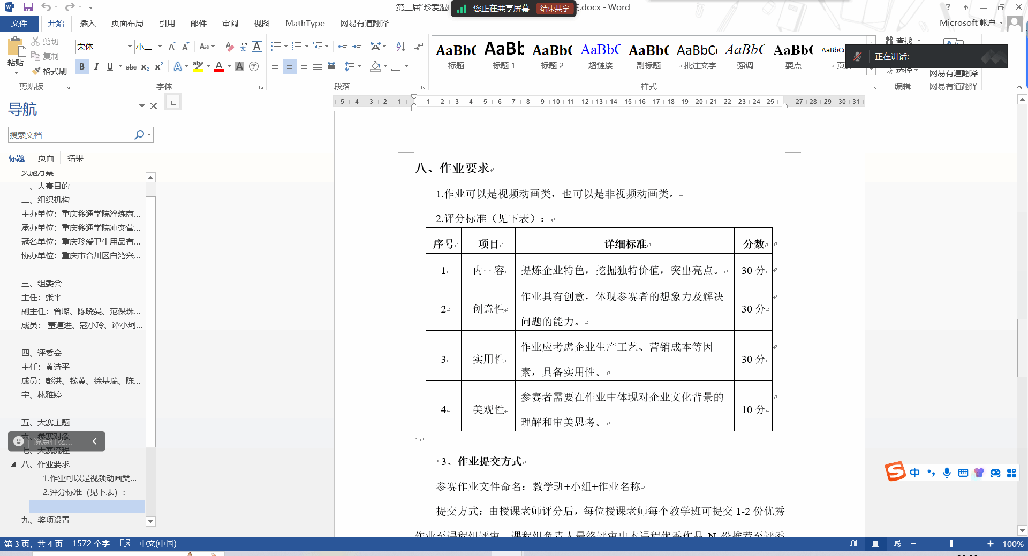Image resolution: width=1028 pixels, height=556 pixels.
Task: Align text left
Action: click(x=275, y=66)
